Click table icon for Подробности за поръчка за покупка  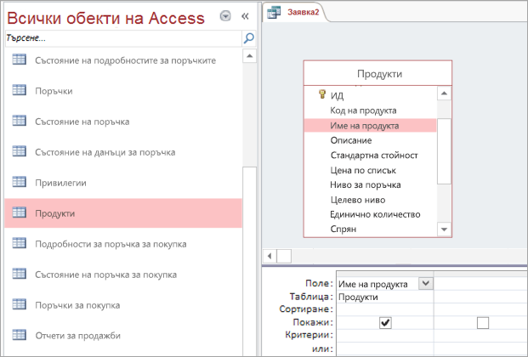(20, 243)
